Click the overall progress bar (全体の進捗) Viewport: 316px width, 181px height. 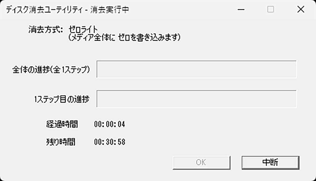197,69
